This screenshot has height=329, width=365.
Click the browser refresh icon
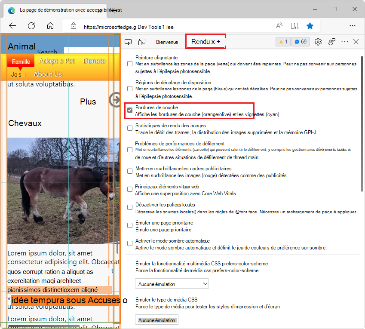click(x=31, y=26)
